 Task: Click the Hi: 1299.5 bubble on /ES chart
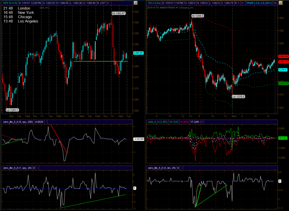(x=197, y=16)
